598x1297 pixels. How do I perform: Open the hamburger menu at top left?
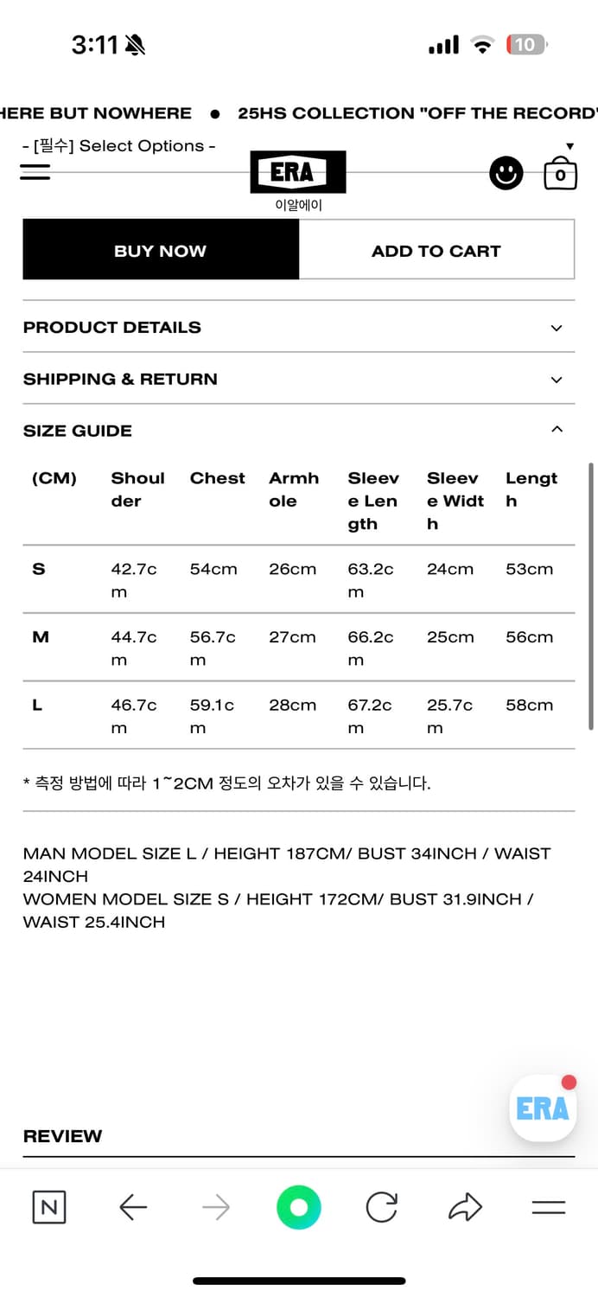coord(35,172)
